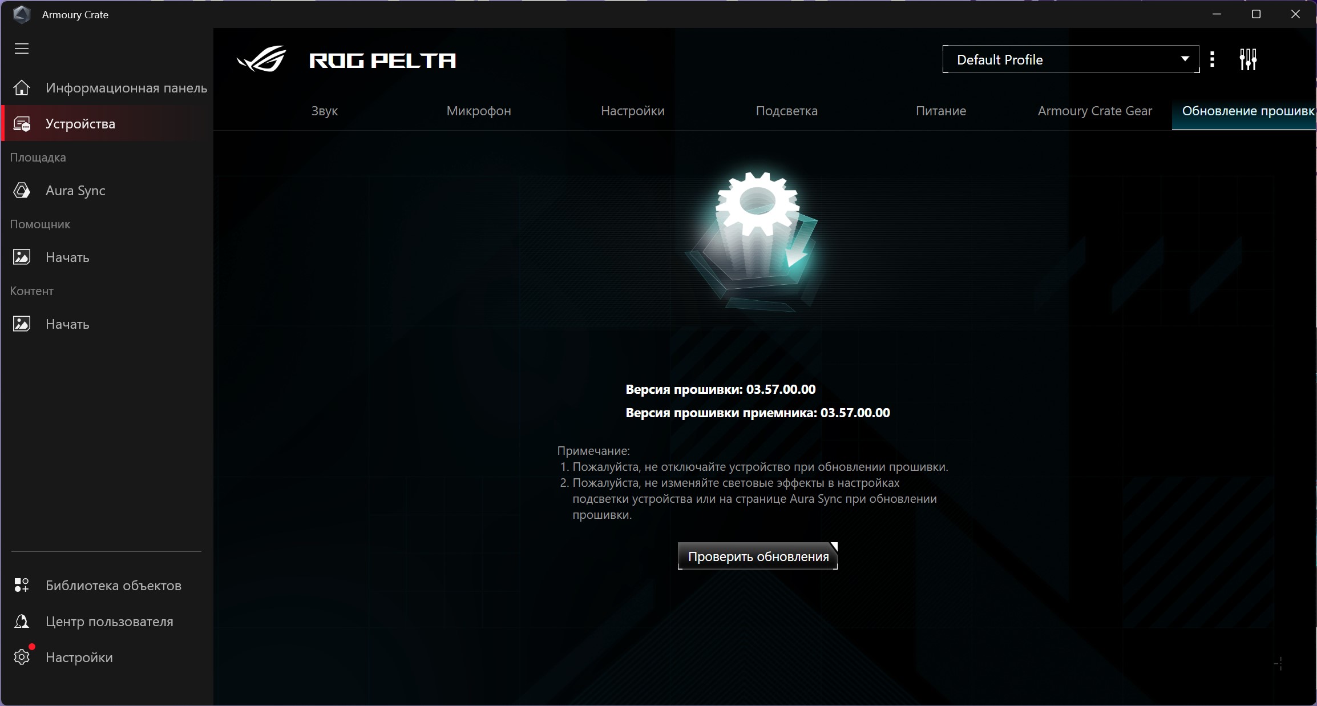Open the Armoury Crate Gear tab
The width and height of the screenshot is (1317, 706).
[x=1095, y=111]
